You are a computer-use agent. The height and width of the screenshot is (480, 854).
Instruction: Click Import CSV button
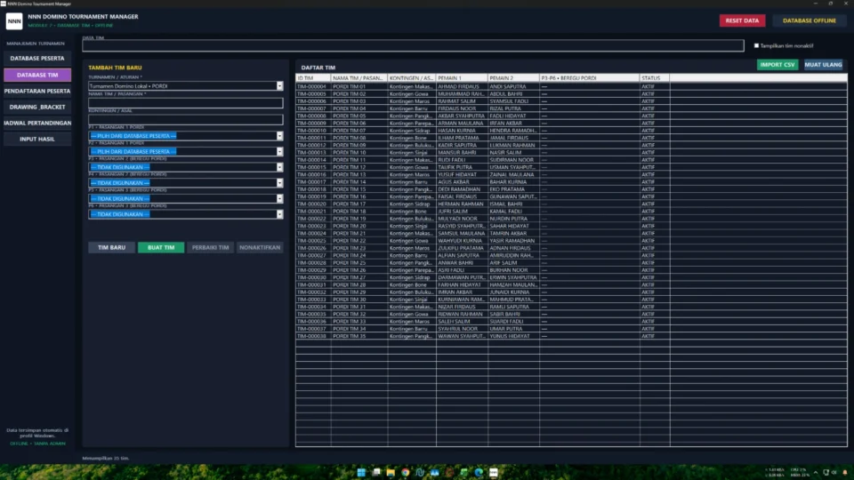(777, 65)
